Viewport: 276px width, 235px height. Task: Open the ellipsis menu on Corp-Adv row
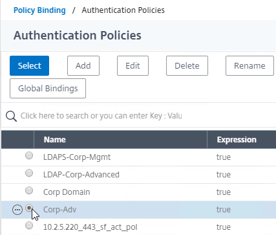pos(17,210)
